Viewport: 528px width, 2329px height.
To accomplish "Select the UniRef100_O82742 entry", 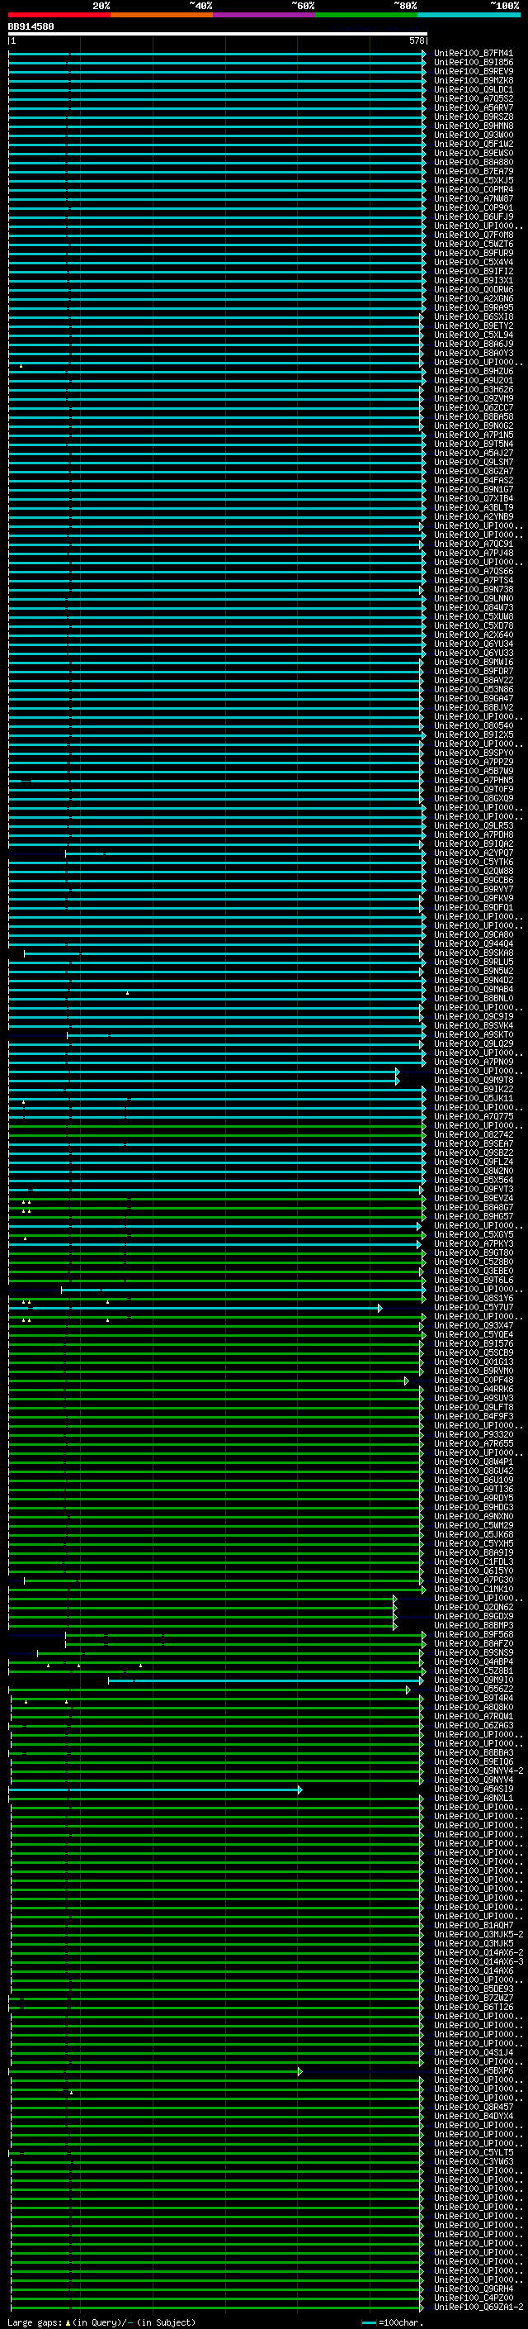I will pos(473,1134).
